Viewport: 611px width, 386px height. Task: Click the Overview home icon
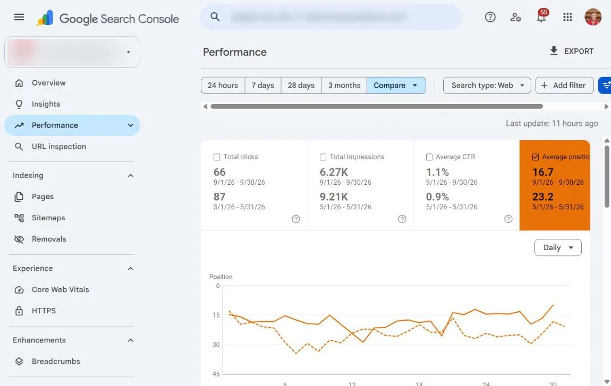19,83
